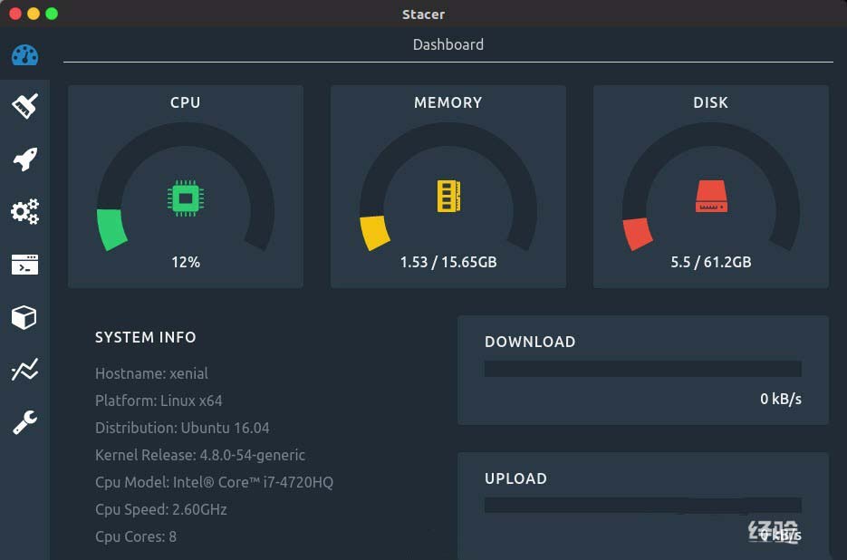Click the Download speed progress bar
The image size is (847, 560).
coord(642,369)
